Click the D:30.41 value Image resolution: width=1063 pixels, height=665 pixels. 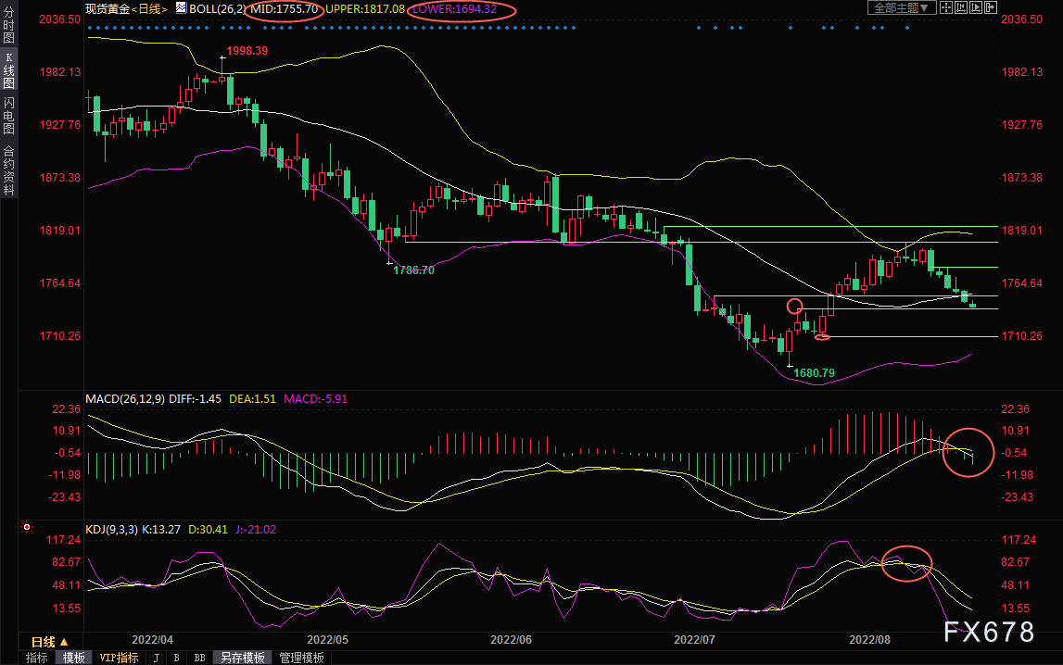(x=209, y=530)
